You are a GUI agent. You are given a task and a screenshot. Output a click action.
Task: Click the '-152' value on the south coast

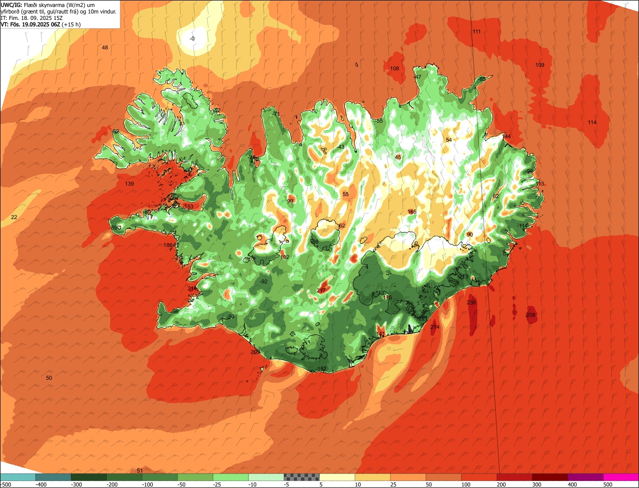321,369
